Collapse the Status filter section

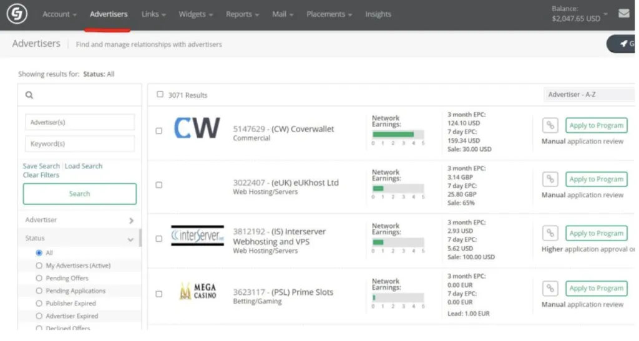point(79,238)
